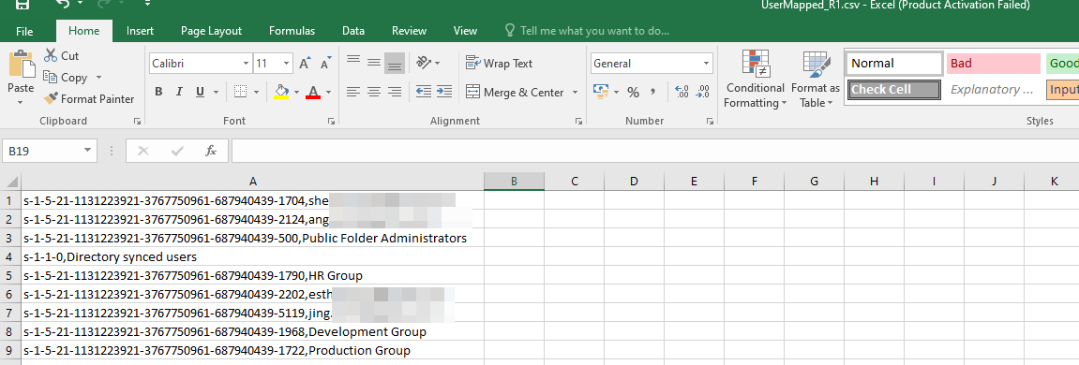
Task: Switch to the Data tab
Action: (353, 31)
